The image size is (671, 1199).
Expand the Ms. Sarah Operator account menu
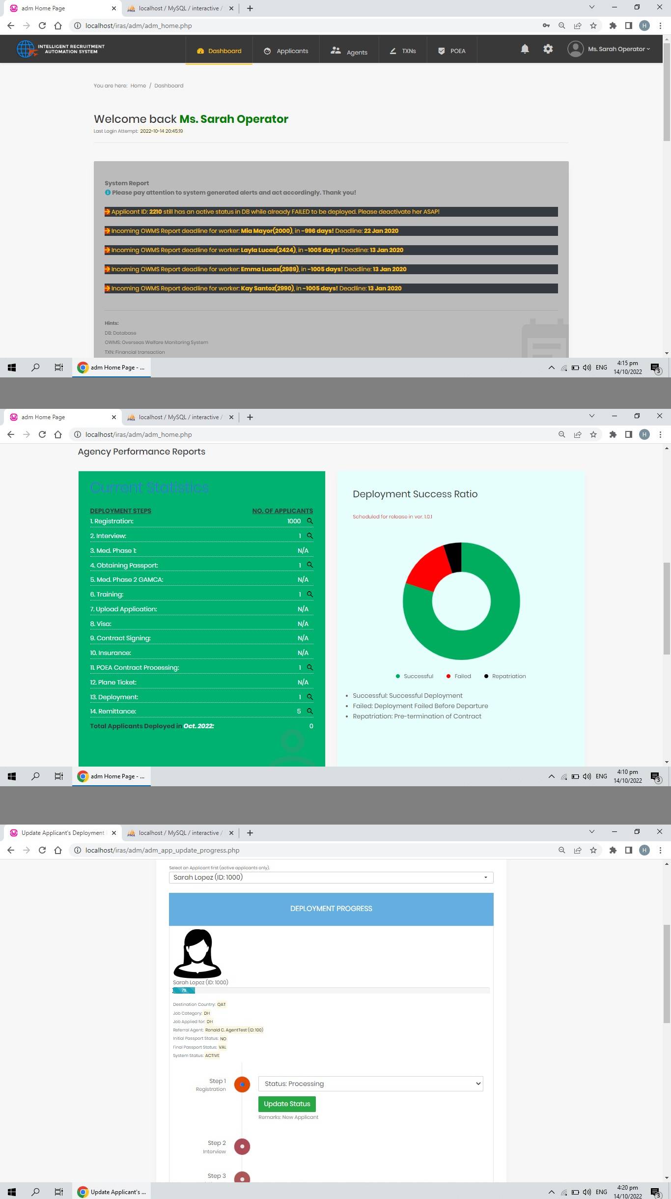(618, 49)
